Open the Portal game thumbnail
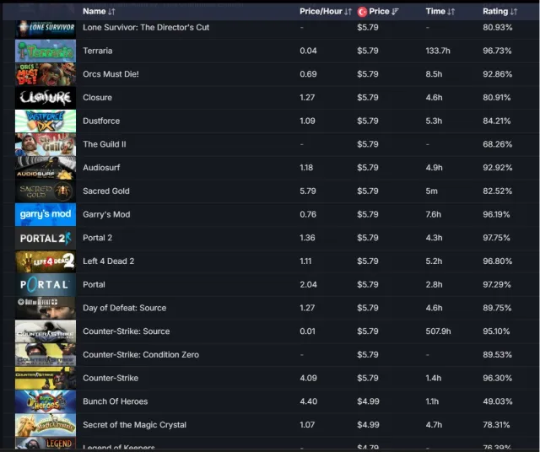This screenshot has width=540, height=452. [x=46, y=285]
